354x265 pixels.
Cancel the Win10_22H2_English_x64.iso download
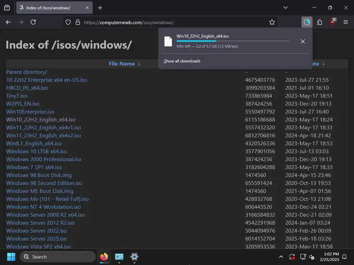pos(303,41)
